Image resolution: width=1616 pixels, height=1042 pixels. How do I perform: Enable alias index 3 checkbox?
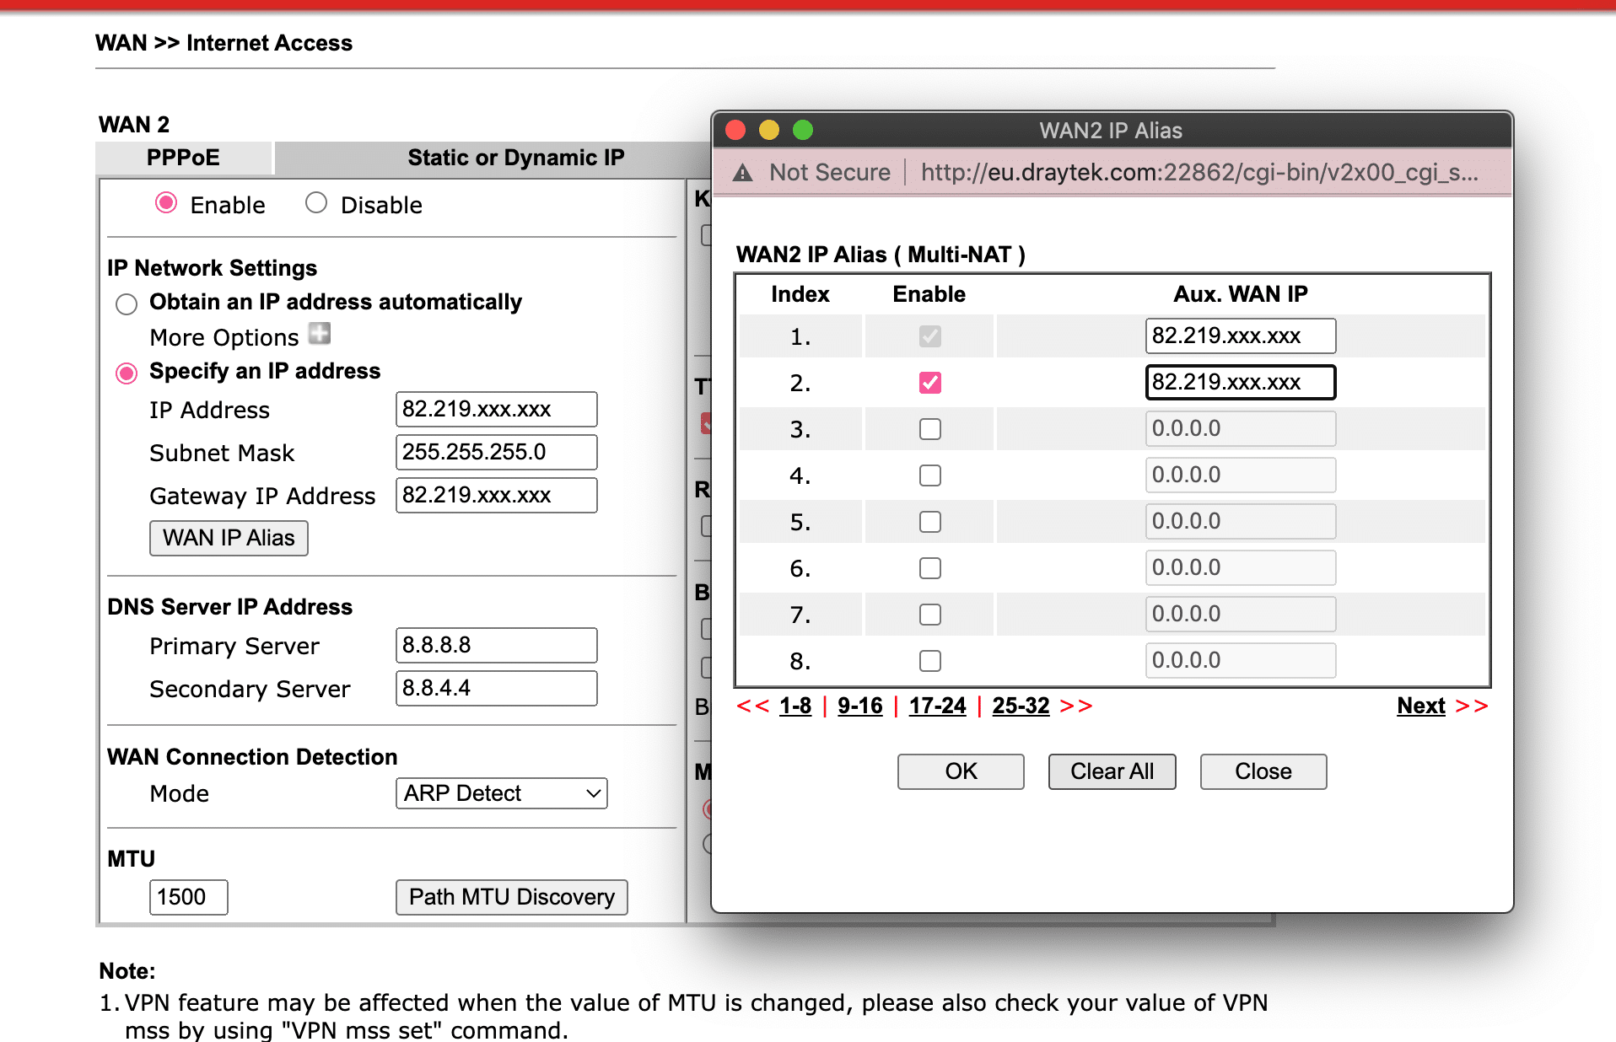pos(929,429)
